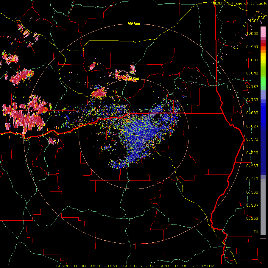The image size is (268, 268).
Task: Click the 0.413 scale value
Action: click(252, 179)
